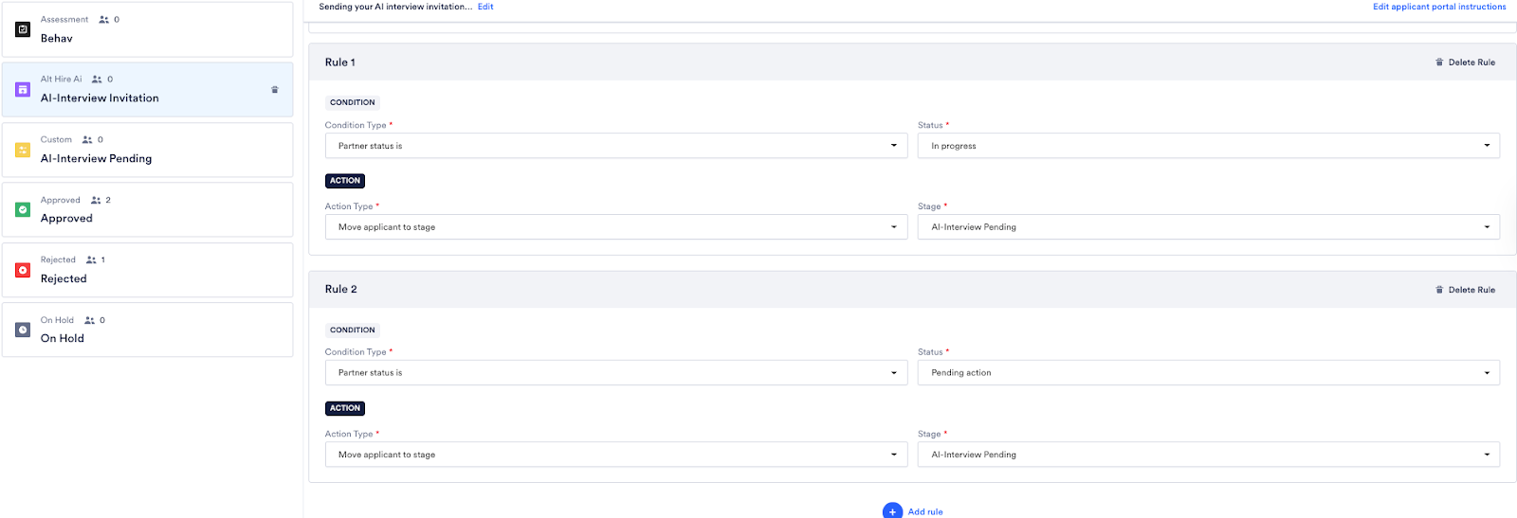Viewport: 1517px width, 518px height.
Task: Delete Rule 2
Action: pos(1465,290)
